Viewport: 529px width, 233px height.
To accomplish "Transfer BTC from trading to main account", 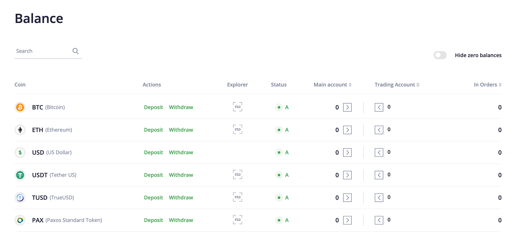I will [x=379, y=107].
